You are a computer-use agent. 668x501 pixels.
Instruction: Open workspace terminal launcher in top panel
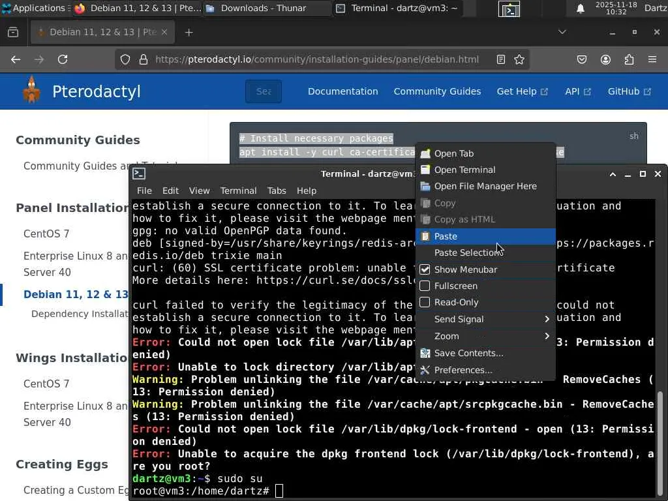tap(509, 8)
